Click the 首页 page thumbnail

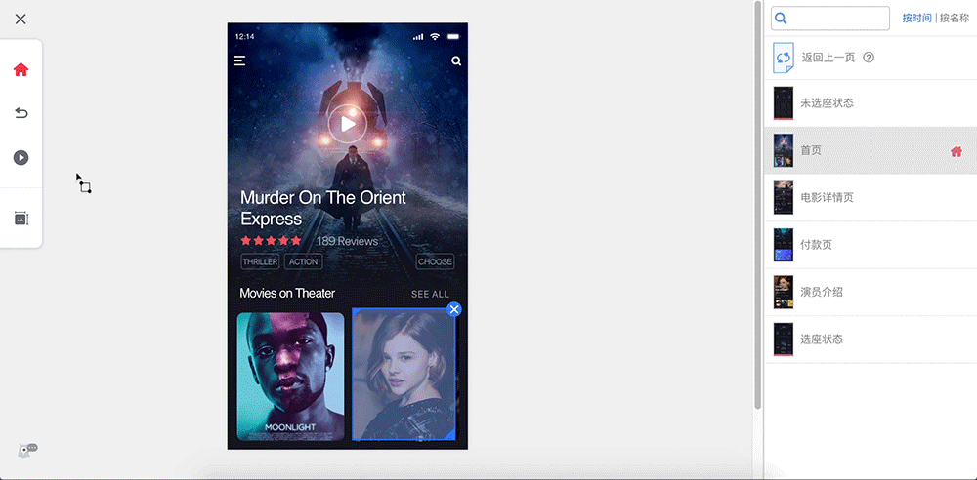tap(784, 150)
